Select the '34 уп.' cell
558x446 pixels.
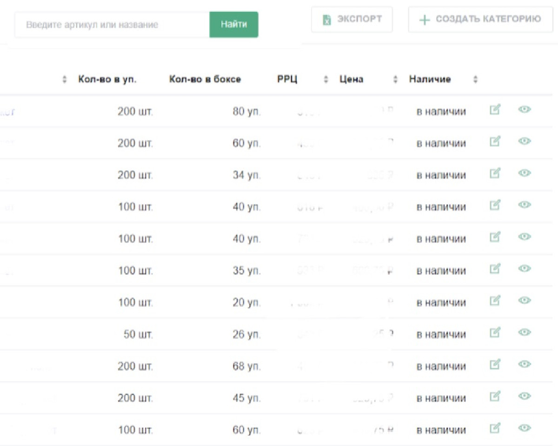pyautogui.click(x=246, y=176)
